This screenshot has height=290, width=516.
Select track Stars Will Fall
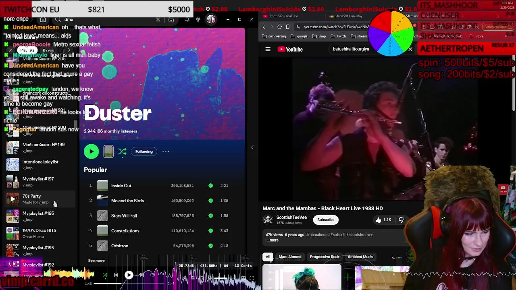pos(124,216)
